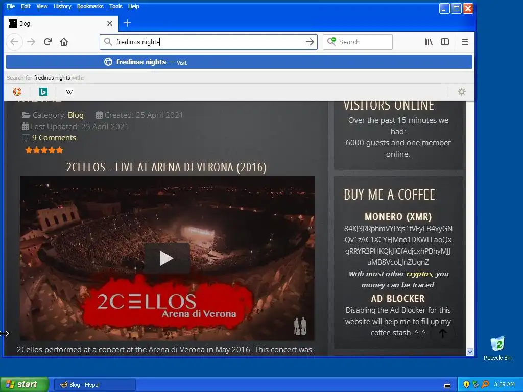
Task: Click the page scrollbar down arrow
Action: pos(470,352)
